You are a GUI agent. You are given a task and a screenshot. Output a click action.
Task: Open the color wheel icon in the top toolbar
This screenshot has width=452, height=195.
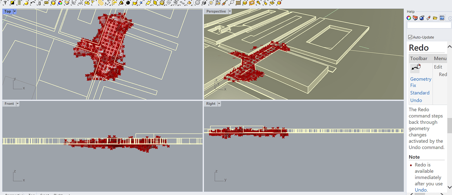click(x=59, y=3)
